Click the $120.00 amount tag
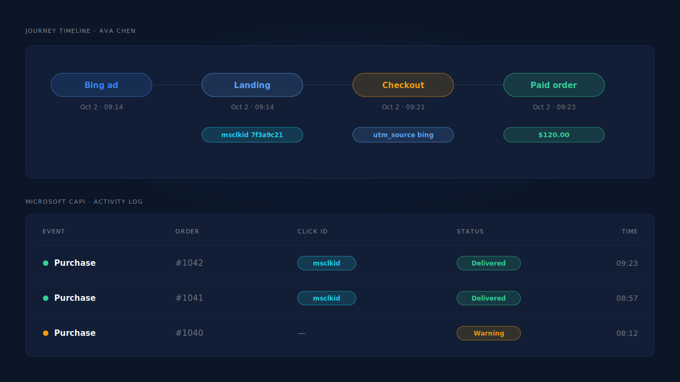 pos(554,135)
